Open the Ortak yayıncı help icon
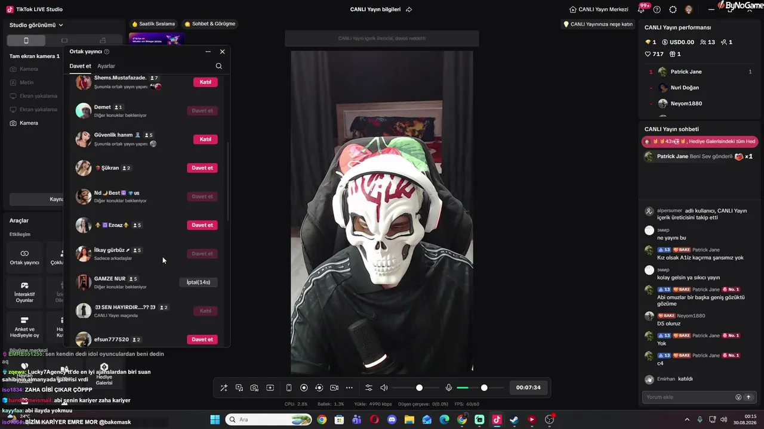The height and width of the screenshot is (429, 764). (107, 52)
